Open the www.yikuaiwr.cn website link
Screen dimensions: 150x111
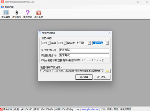(90, 109)
